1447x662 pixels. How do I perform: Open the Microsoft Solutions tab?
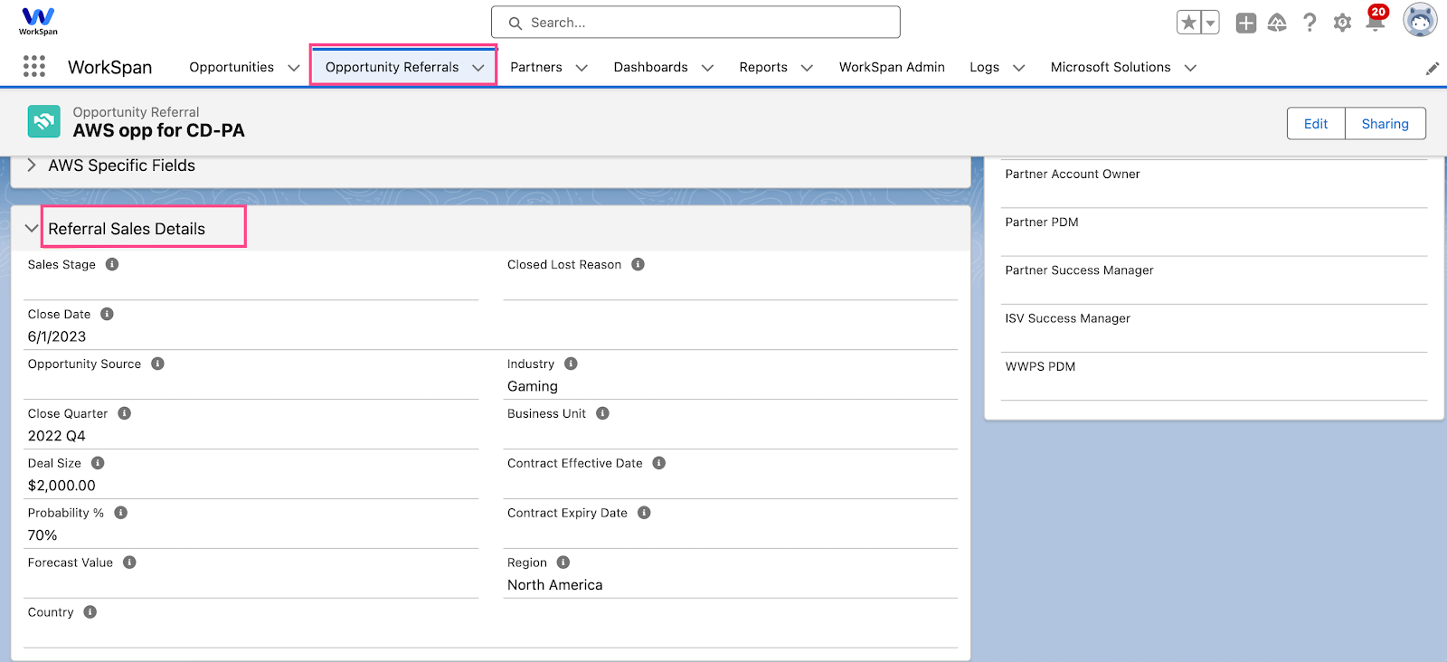tap(1111, 67)
